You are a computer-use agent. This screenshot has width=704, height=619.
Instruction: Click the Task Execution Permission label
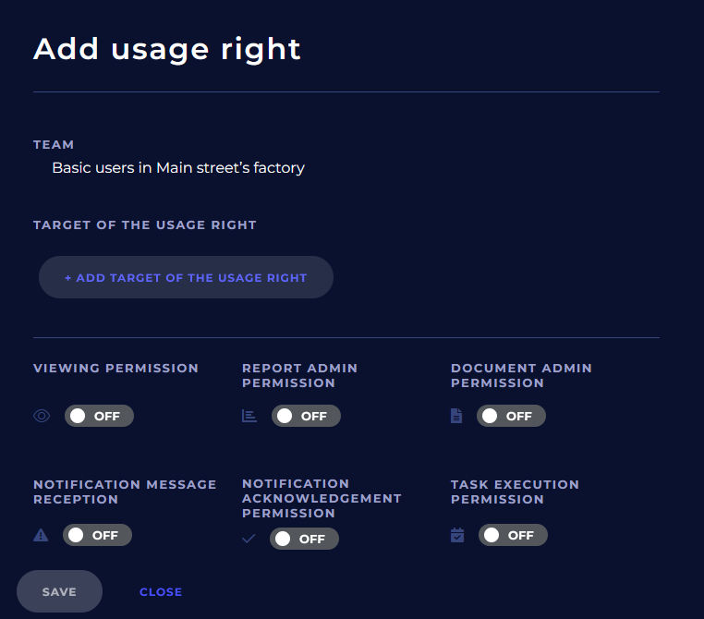pyautogui.click(x=515, y=492)
